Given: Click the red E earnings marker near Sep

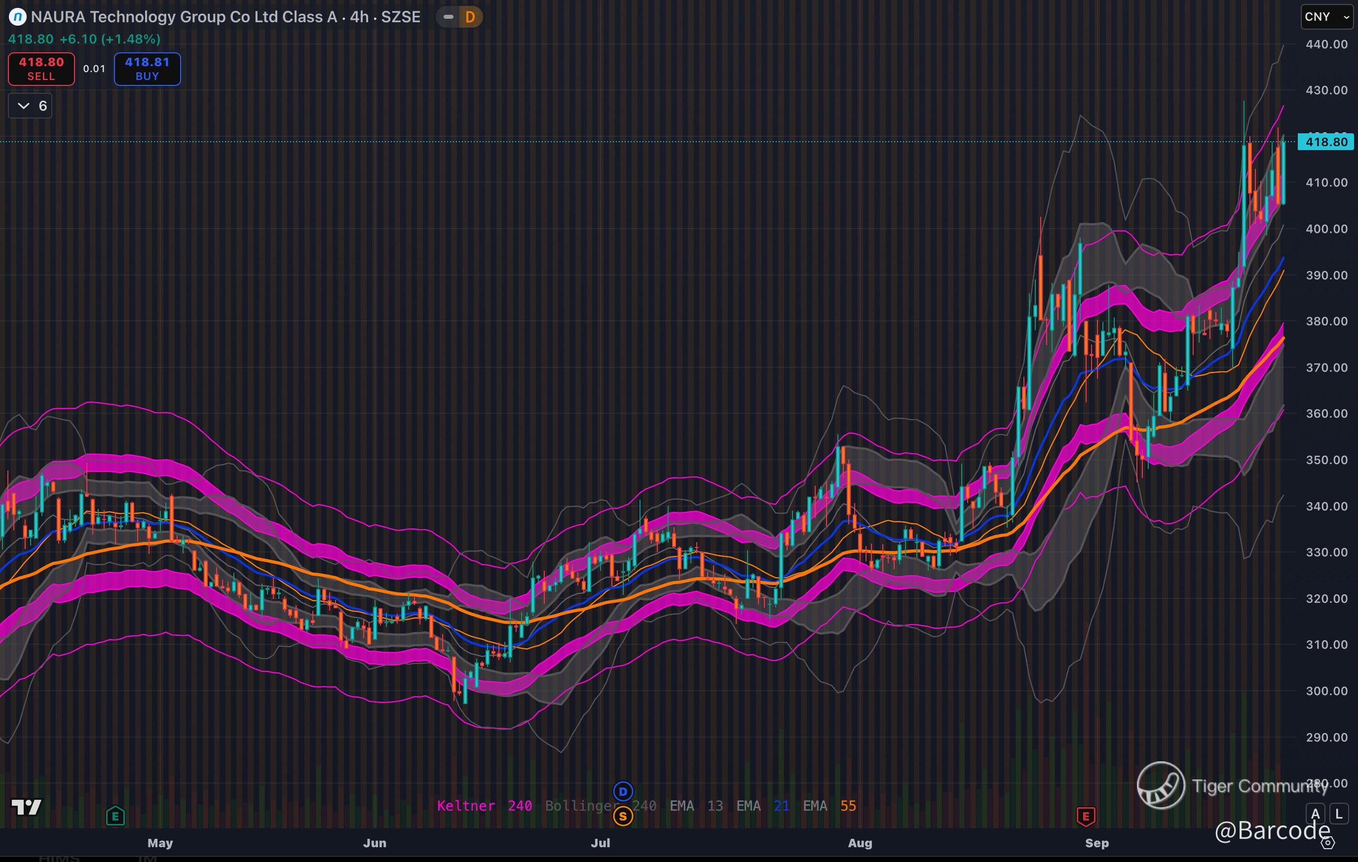Looking at the screenshot, I should [1086, 816].
